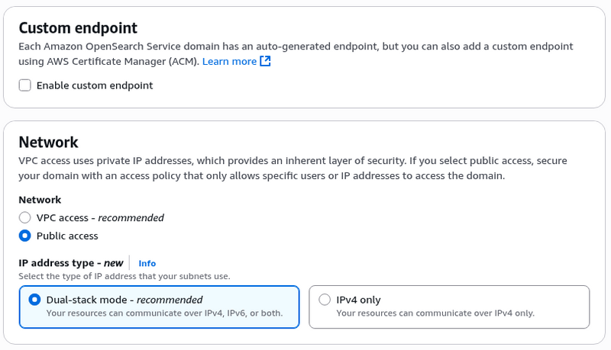Select the Public access radio button
This screenshot has height=350, width=611.
[x=25, y=236]
